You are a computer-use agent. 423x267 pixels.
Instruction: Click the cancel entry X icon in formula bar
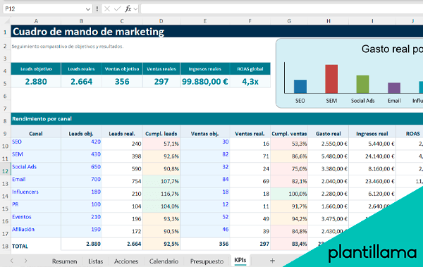(107, 9)
